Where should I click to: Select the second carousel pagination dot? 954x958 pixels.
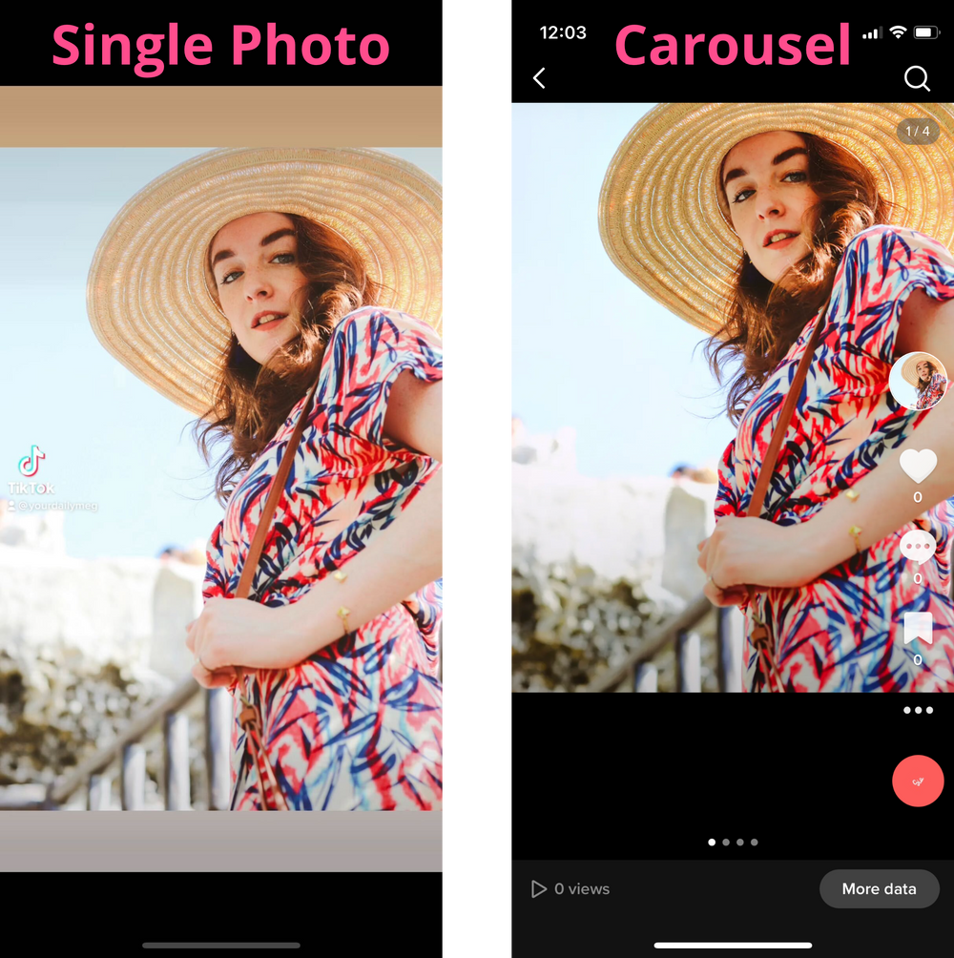click(x=725, y=843)
